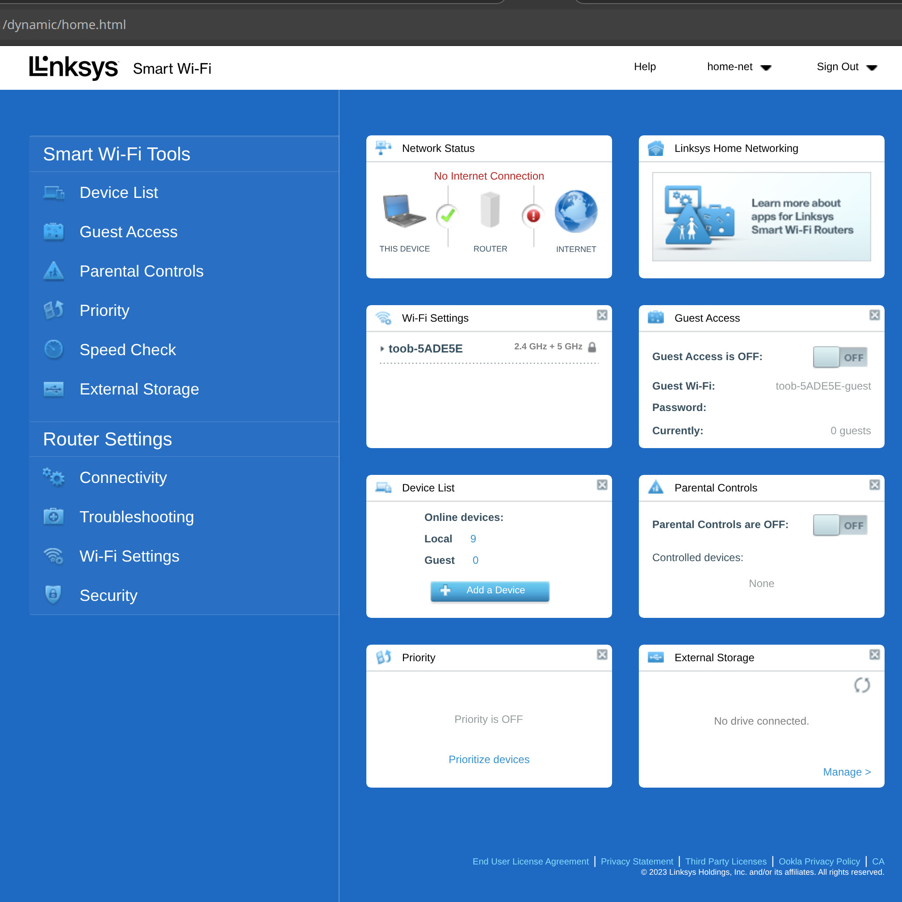This screenshot has width=902, height=902.
Task: Open the Manage link in External Storage
Action: [847, 772]
